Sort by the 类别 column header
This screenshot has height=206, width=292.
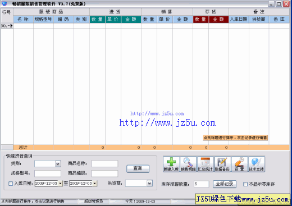[x=81, y=19]
